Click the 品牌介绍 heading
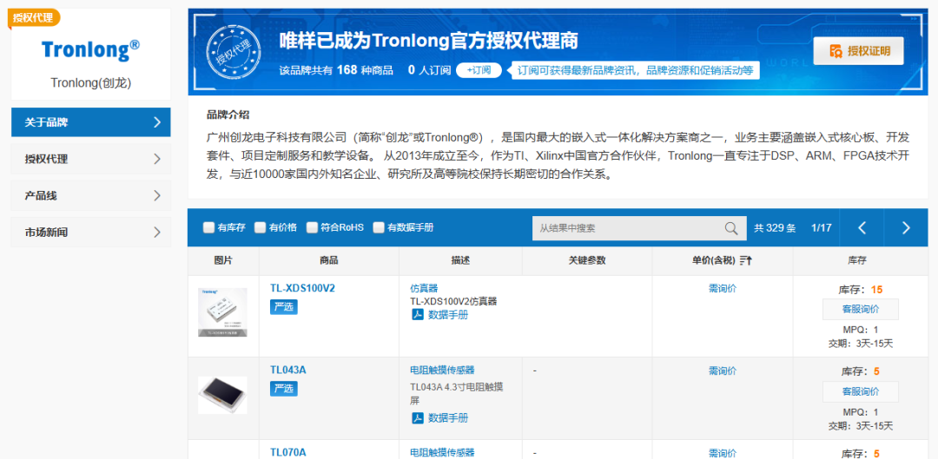This screenshot has width=938, height=459. (228, 115)
